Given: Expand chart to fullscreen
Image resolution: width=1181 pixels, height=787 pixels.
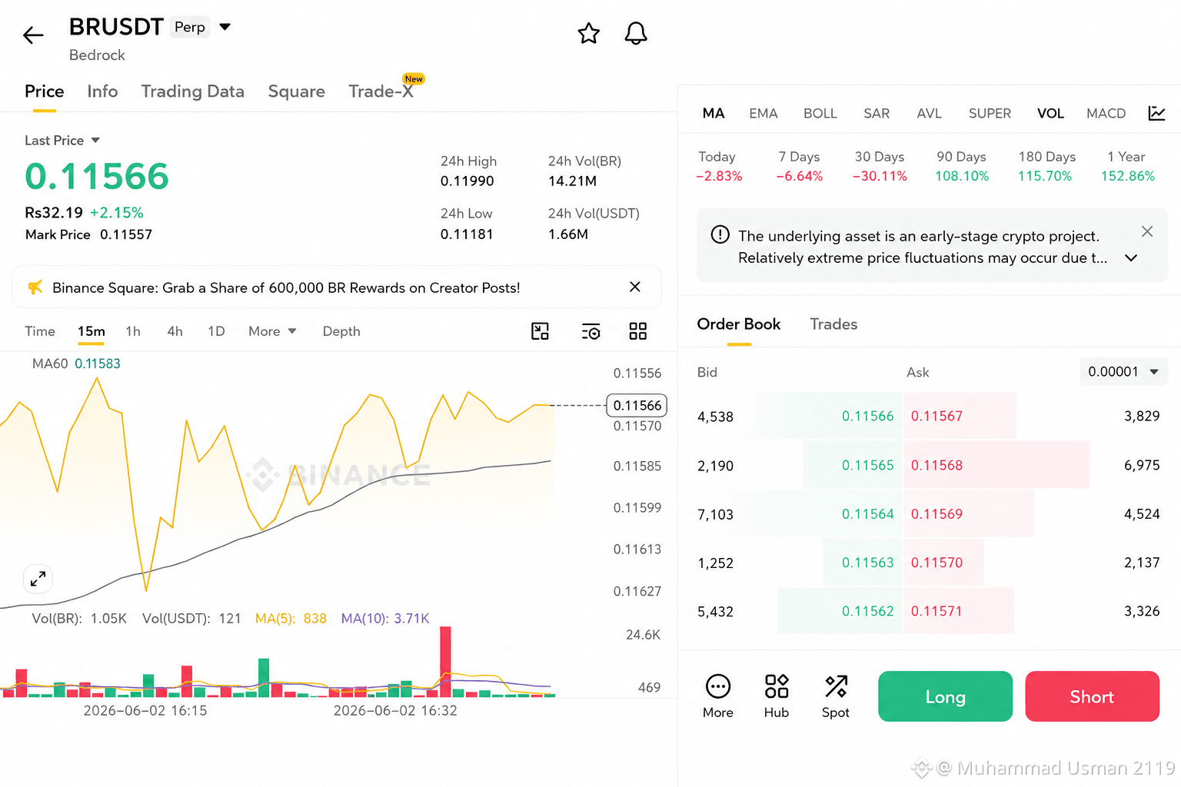Looking at the screenshot, I should (38, 579).
